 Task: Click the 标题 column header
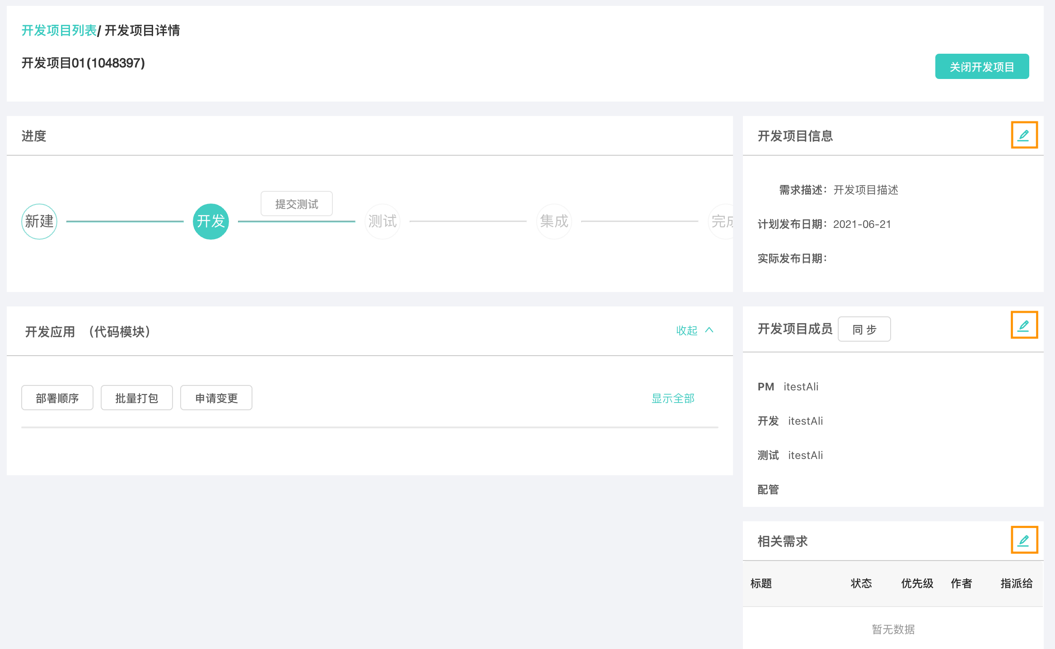(761, 583)
